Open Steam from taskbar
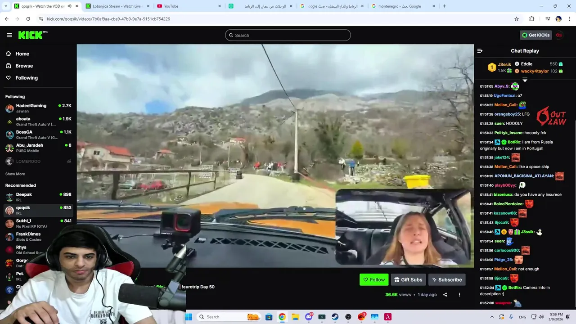This screenshot has width=576, height=324. (x=335, y=317)
